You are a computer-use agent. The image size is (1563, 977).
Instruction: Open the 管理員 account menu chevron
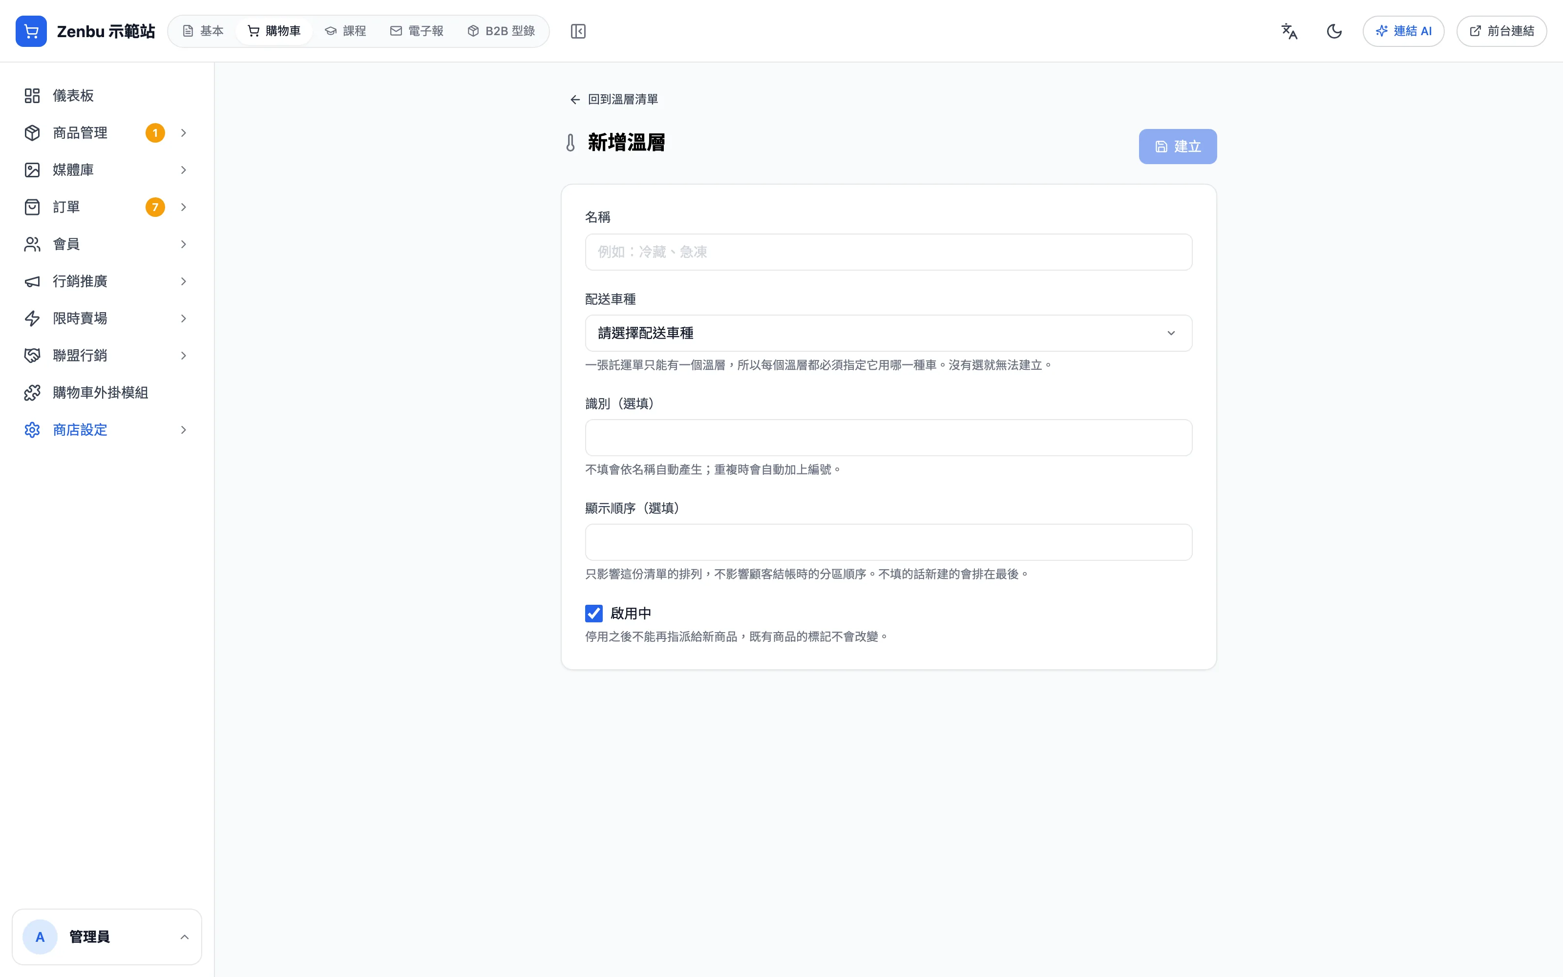pos(184,937)
